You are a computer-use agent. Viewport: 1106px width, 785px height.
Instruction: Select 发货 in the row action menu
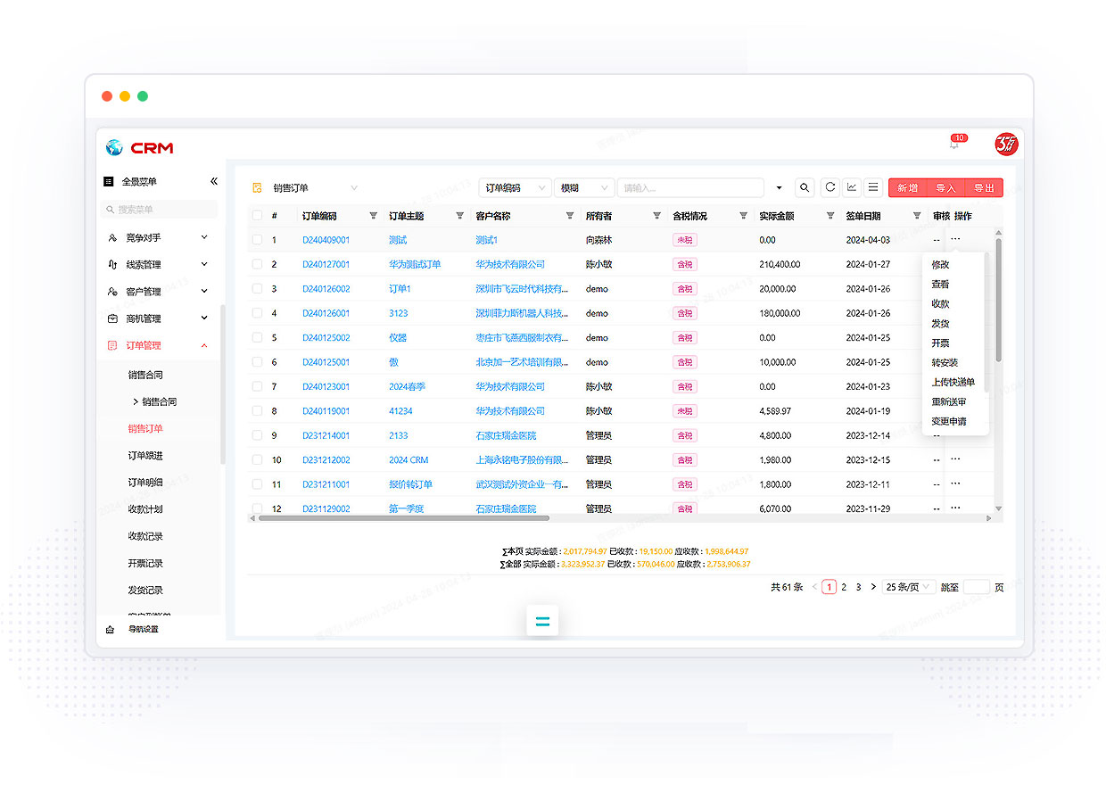coord(941,324)
